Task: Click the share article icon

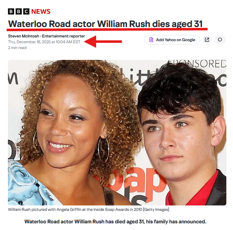Action: pyautogui.click(x=207, y=40)
